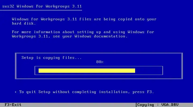Click the bullet before 'To quit Setup'
Viewport: 193px width, 107px height.
coord(16,92)
